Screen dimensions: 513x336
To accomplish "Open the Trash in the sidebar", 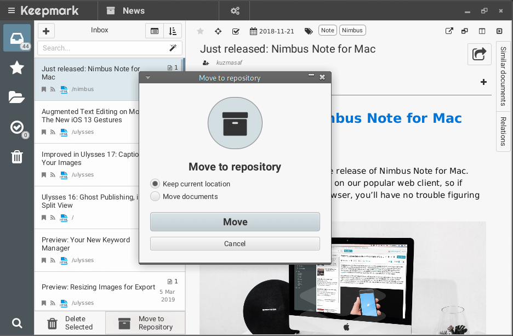I will [17, 157].
